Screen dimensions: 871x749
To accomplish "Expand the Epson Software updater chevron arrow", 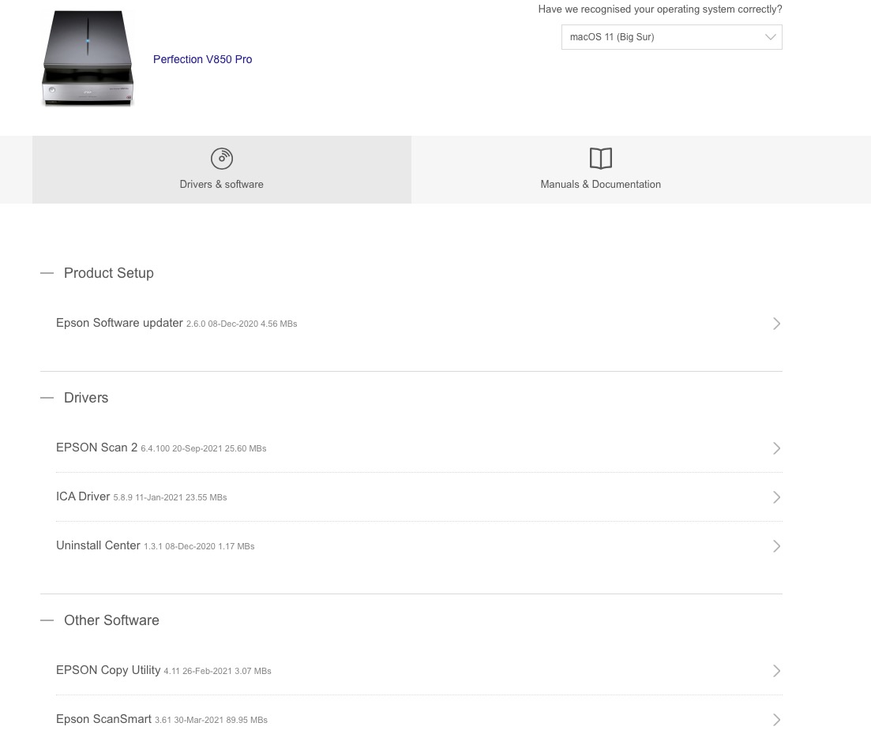I will point(776,324).
